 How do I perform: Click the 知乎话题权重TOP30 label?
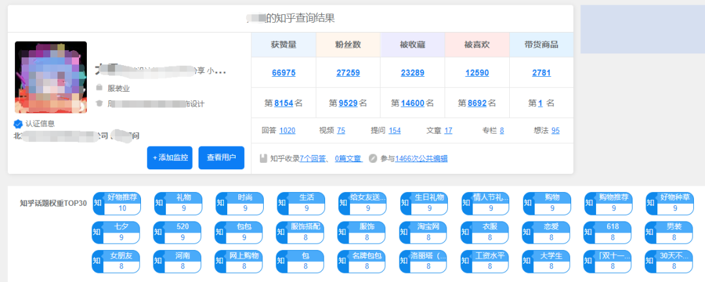click(54, 203)
